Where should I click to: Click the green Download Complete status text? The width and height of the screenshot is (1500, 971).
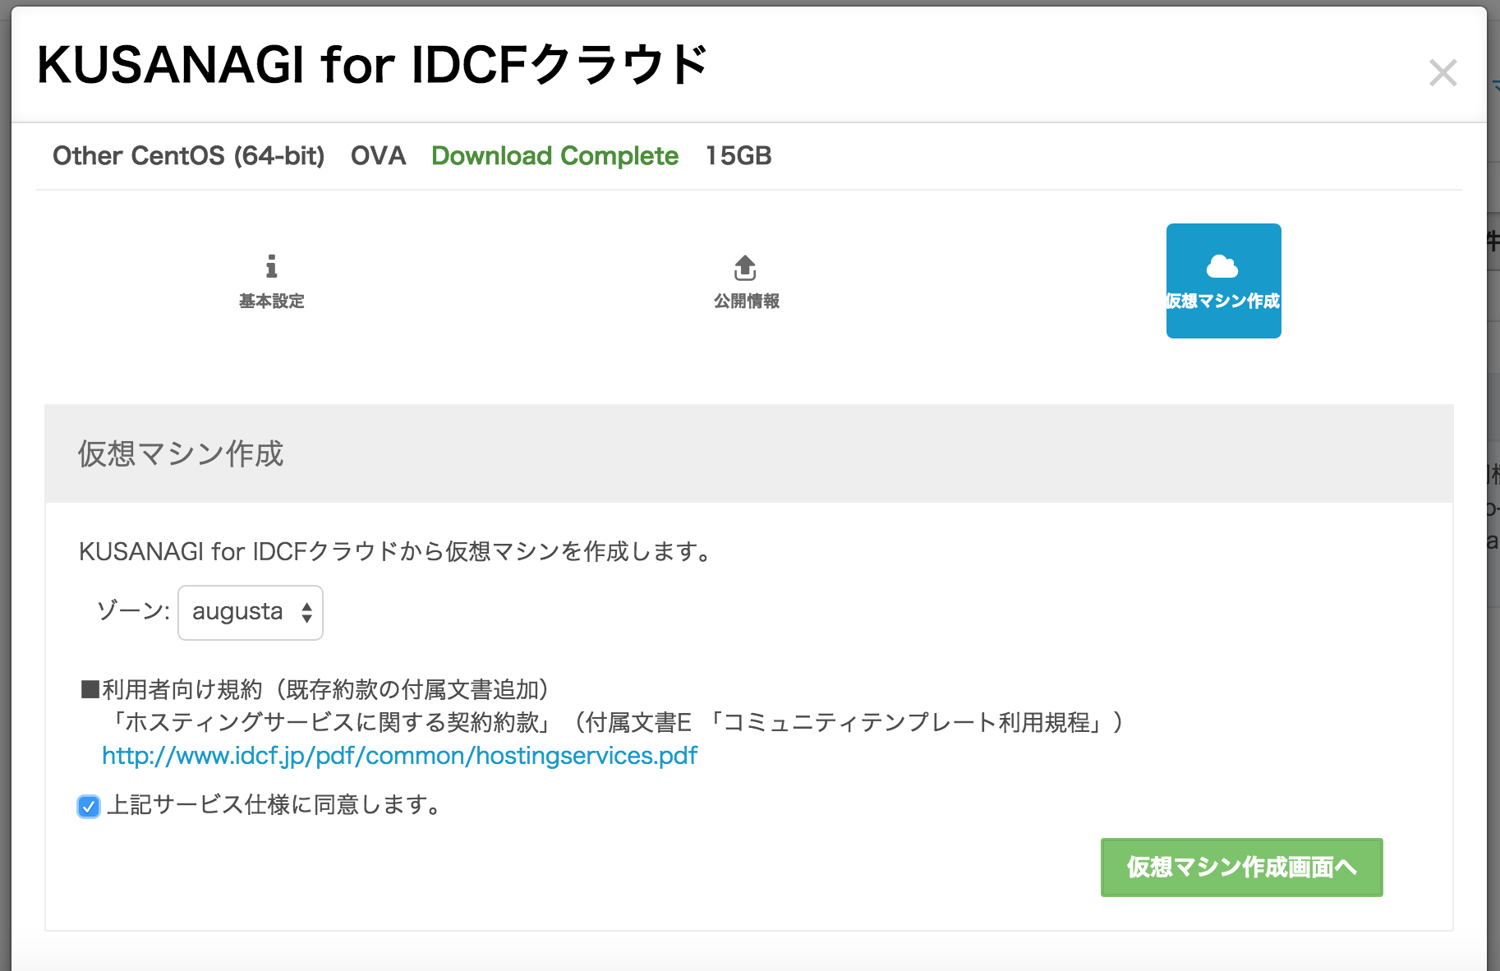pos(554,156)
